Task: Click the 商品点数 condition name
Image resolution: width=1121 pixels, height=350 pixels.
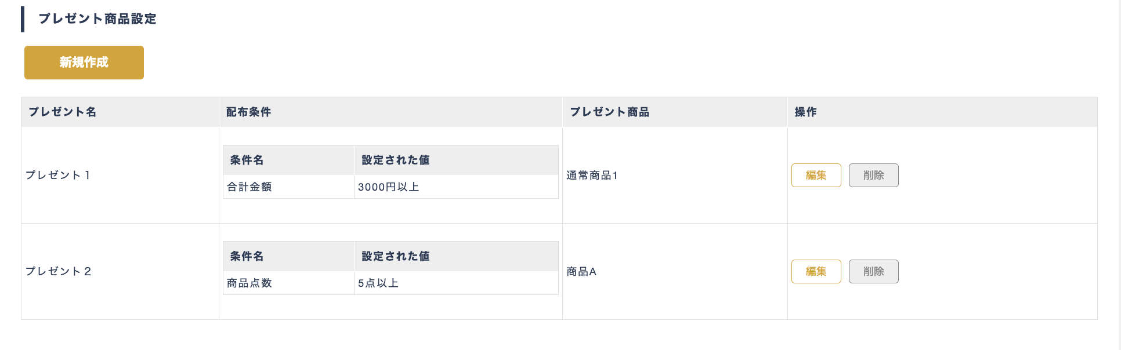Action: coord(249,283)
